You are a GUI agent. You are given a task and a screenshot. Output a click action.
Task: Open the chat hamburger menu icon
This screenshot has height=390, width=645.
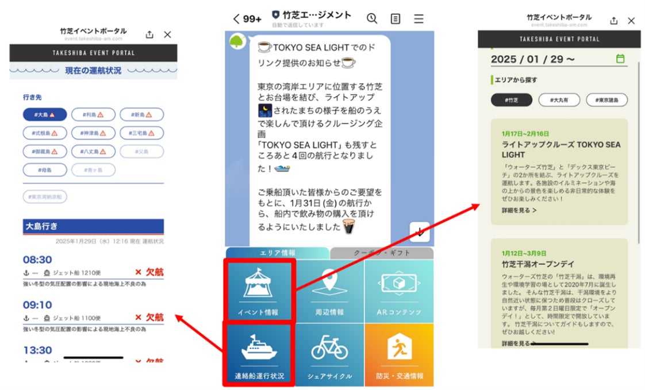(x=419, y=19)
